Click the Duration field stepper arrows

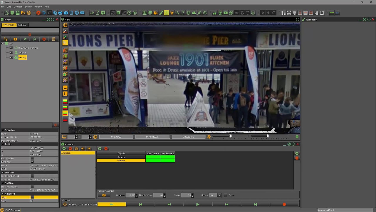click(137, 195)
